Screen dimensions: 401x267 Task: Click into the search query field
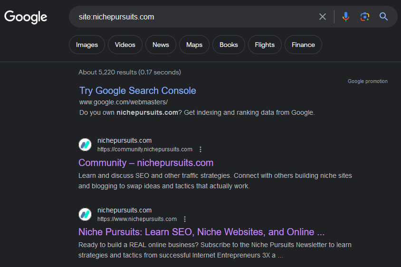pos(194,17)
